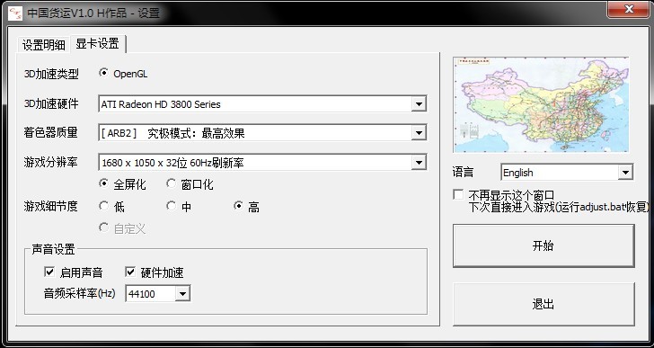
Task: Click the 开始 start button
Action: point(544,245)
